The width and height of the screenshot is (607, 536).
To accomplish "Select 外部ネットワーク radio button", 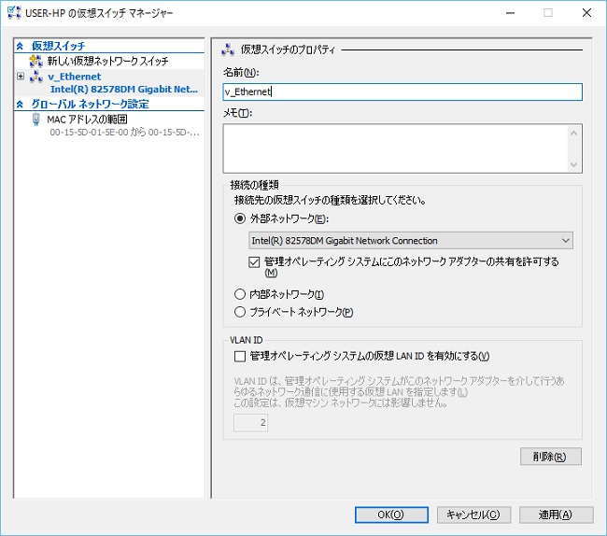I will pyautogui.click(x=240, y=219).
